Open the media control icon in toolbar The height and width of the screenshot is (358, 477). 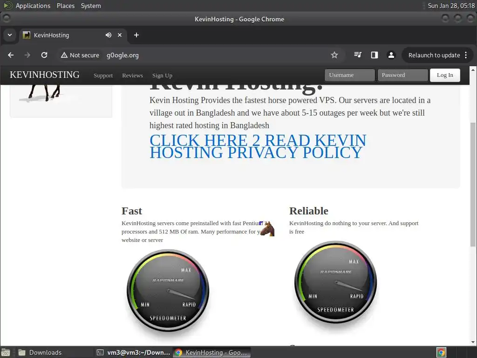(x=358, y=55)
